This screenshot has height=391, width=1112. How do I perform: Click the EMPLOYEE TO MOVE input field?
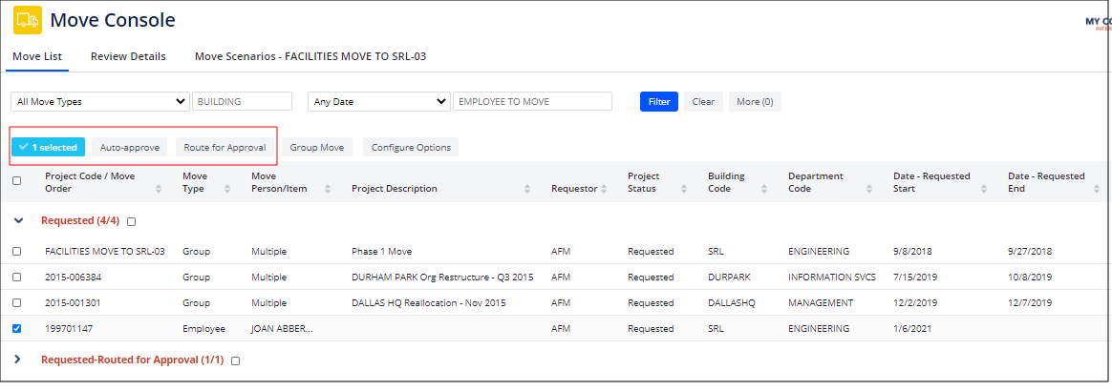pyautogui.click(x=532, y=101)
